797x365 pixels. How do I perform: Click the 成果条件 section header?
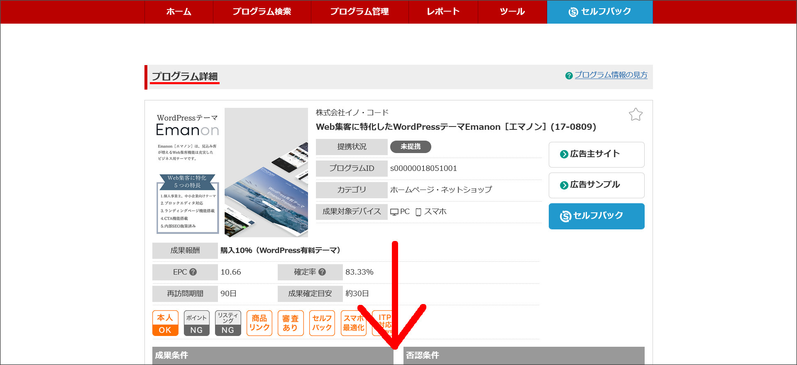point(273,355)
